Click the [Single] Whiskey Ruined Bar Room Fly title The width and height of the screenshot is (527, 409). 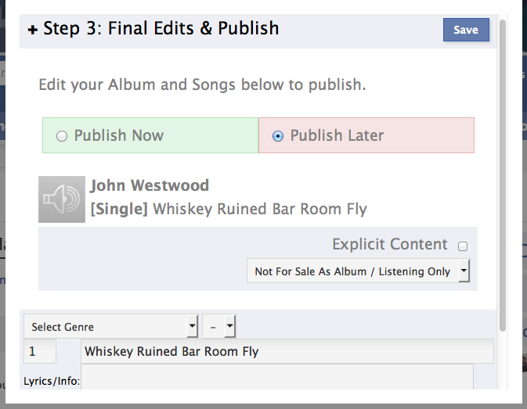coord(229,209)
